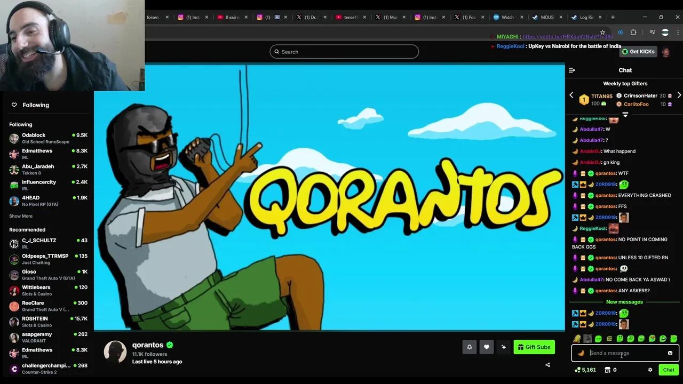Click CarlitoFoo gifter entry
The width and height of the screenshot is (683, 384).
pos(644,104)
